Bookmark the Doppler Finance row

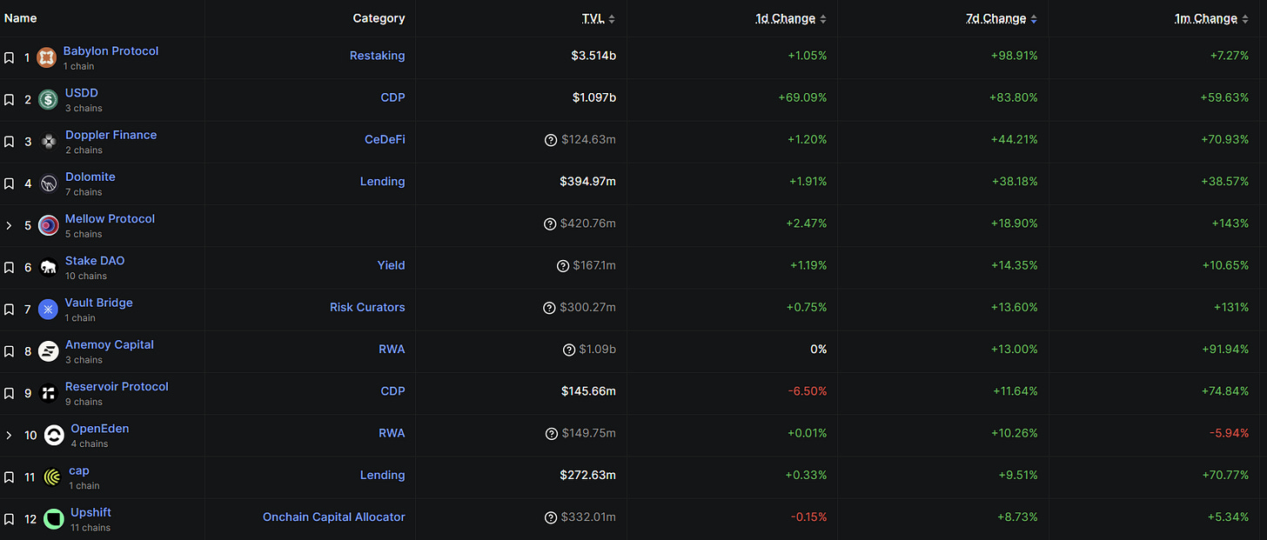(9, 142)
